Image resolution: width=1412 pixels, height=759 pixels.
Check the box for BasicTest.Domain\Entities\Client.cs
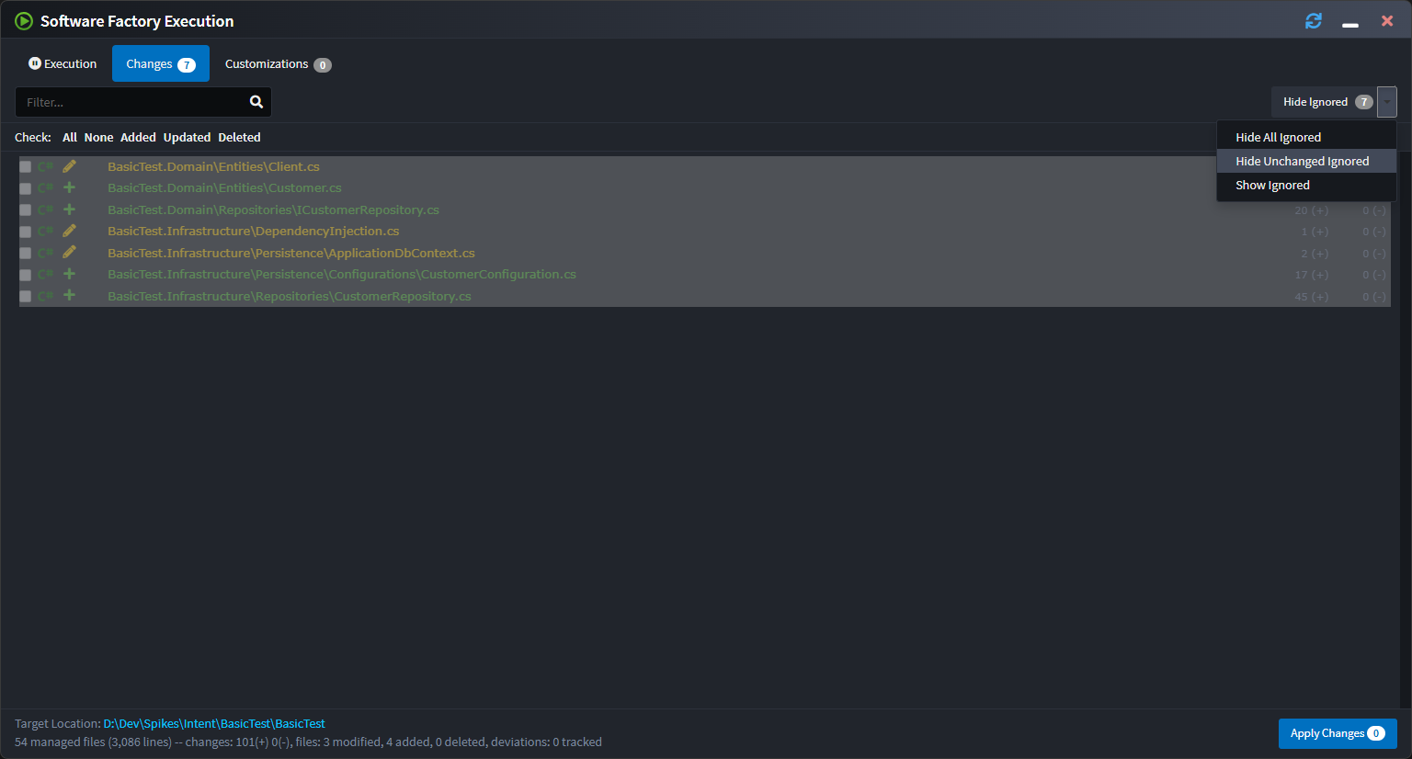point(25,166)
